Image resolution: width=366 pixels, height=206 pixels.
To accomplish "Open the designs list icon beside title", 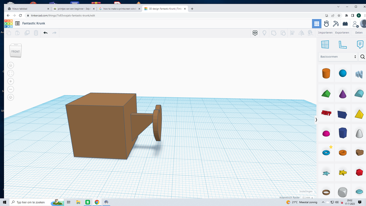I will 17,23.
